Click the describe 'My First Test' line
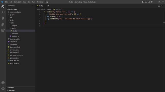This screenshot has width=165, height=92. 59,12
